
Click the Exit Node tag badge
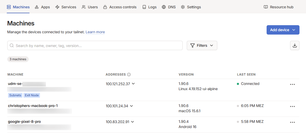pos(32,95)
